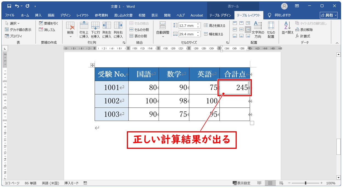The image size is (343, 188).
Task: Open the Insert (挿入) ribbon tab
Action: point(38,15)
